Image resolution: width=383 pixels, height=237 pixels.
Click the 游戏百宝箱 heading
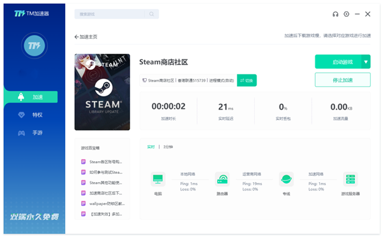90,148
